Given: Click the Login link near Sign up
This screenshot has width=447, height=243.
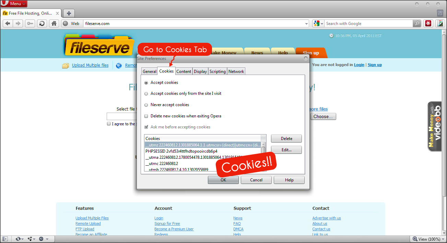Looking at the screenshot, I should click(359, 65).
